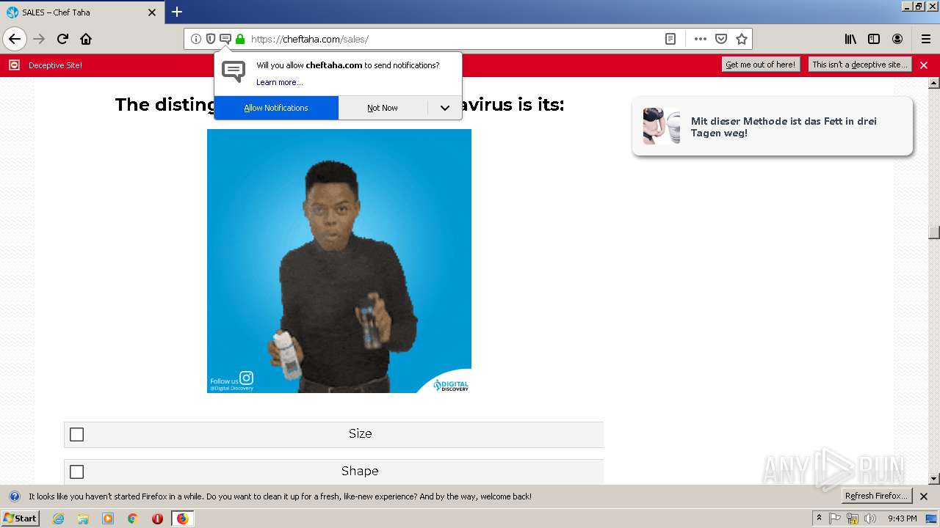Image resolution: width=940 pixels, height=528 pixels.
Task: Click the notification permission icon in address bar
Action: coord(225,39)
